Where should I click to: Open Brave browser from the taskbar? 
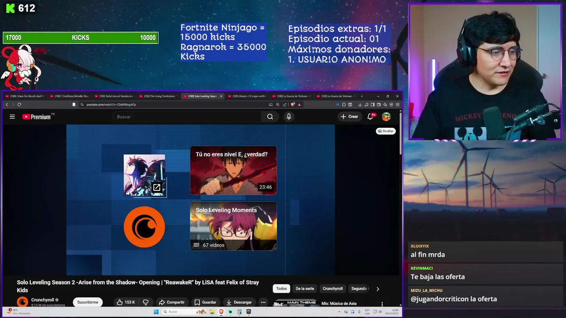coord(221,311)
